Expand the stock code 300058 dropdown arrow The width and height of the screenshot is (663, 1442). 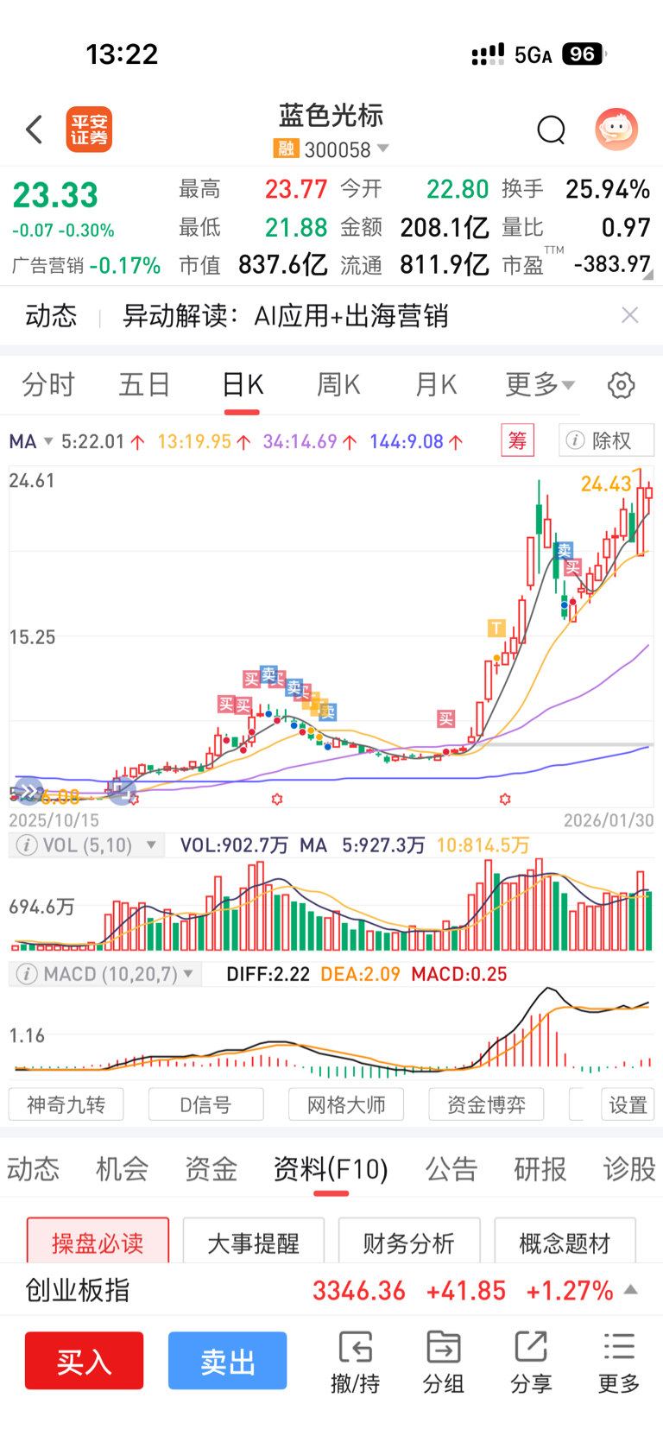coord(383,149)
